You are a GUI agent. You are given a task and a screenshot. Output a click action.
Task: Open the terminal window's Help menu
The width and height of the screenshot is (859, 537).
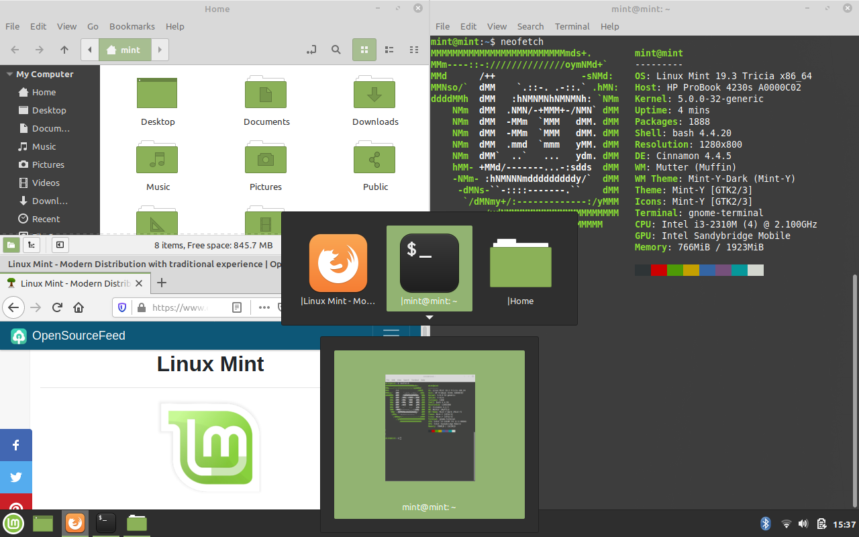coord(610,27)
